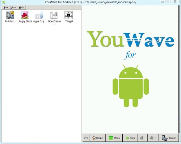This screenshot has width=181, height=144.
Task: Lower volume with speaker minus button
Action: 143,138
